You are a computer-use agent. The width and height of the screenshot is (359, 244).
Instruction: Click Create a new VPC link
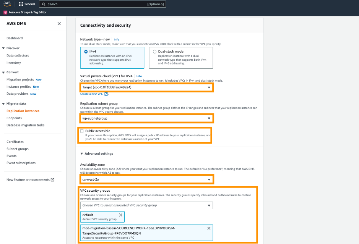pyautogui.click(x=91, y=94)
